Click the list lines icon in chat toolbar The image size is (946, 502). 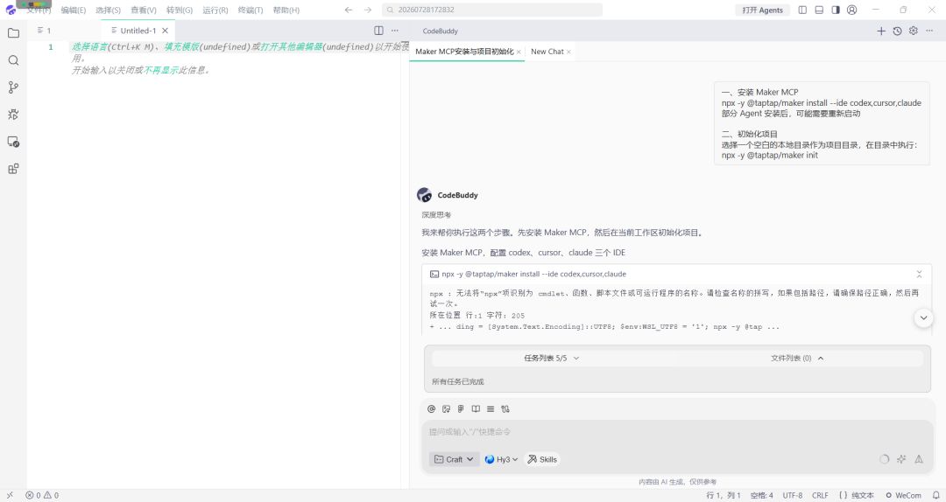pos(491,408)
